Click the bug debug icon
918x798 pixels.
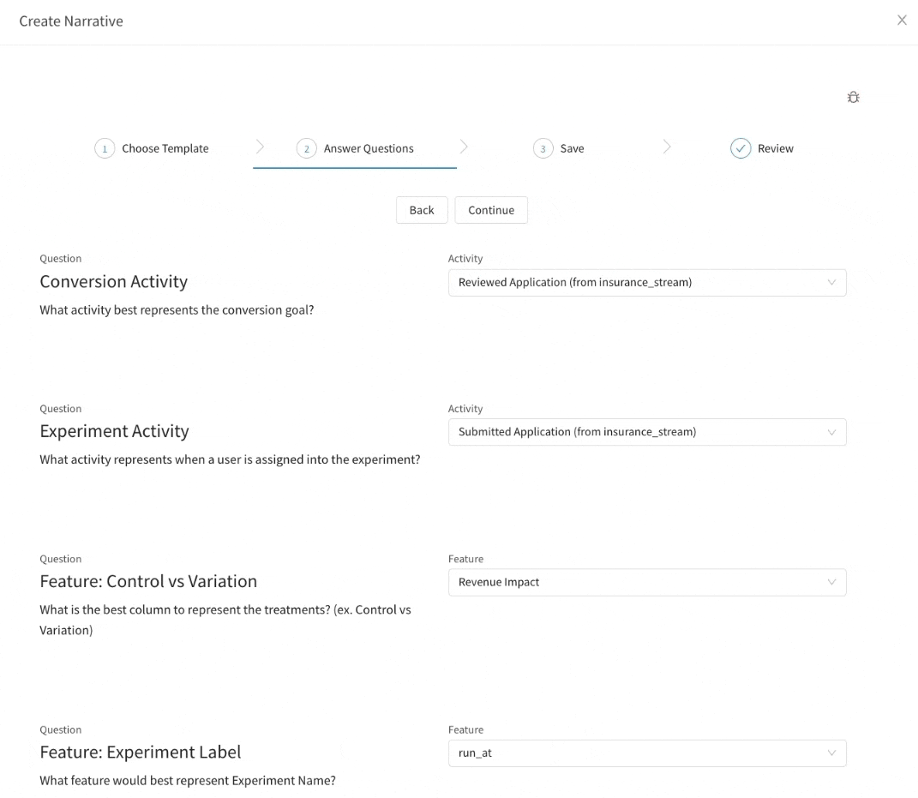[x=853, y=98]
